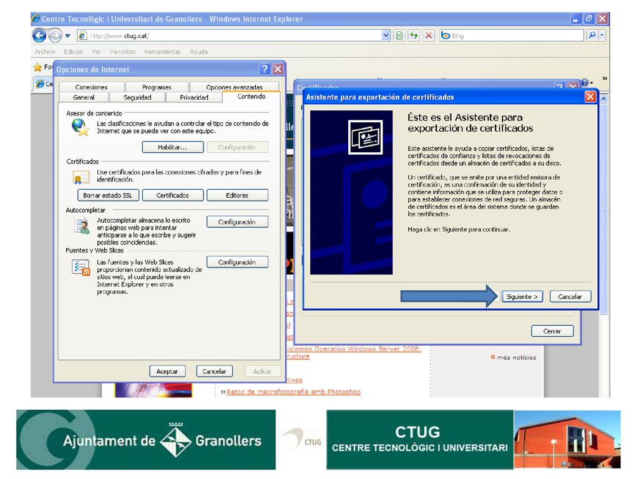Click the page icon in the address bar
Image resolution: width=639 pixels, height=479 pixels.
(x=83, y=36)
